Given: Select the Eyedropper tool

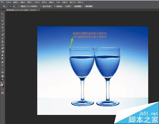Looking at the screenshot, I should tap(3, 31).
